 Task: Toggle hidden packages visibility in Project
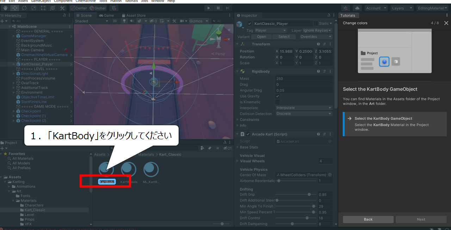[228, 148]
